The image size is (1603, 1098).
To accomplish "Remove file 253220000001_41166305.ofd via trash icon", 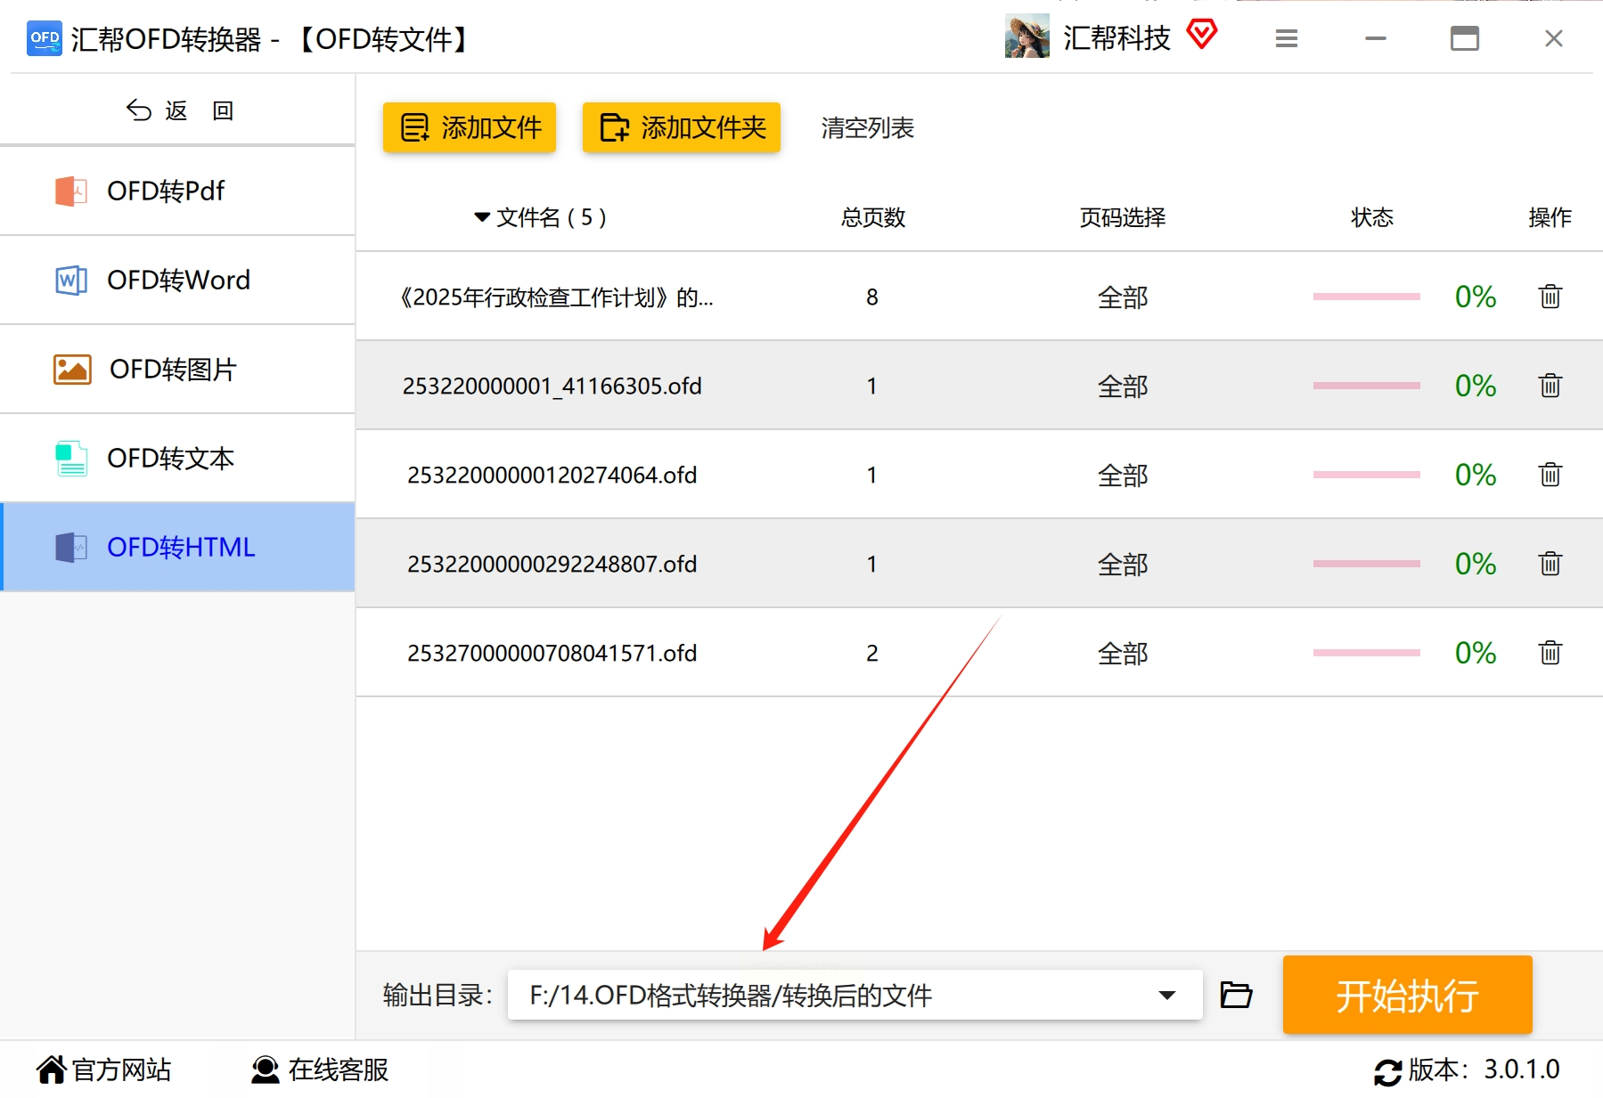I will [1550, 386].
